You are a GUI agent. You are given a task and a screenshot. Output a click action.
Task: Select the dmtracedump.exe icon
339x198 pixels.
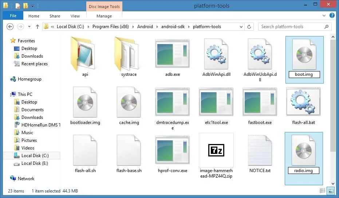pos(172,102)
